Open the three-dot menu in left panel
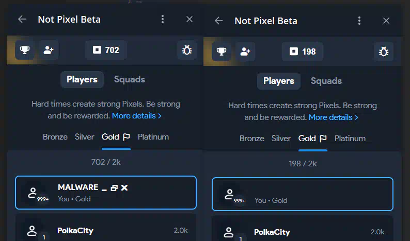 [x=163, y=19]
